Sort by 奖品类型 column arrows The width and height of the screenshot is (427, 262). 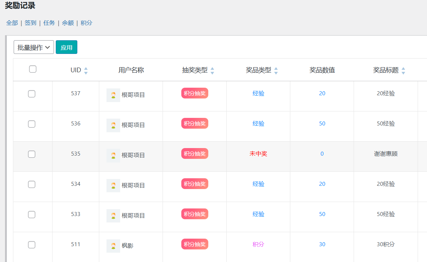(276, 71)
